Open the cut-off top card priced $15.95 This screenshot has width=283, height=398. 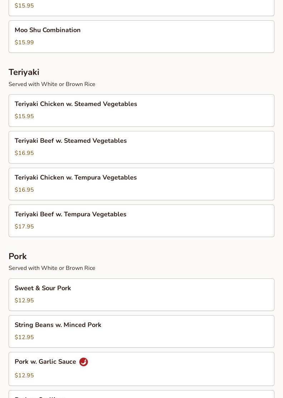coord(141,7)
